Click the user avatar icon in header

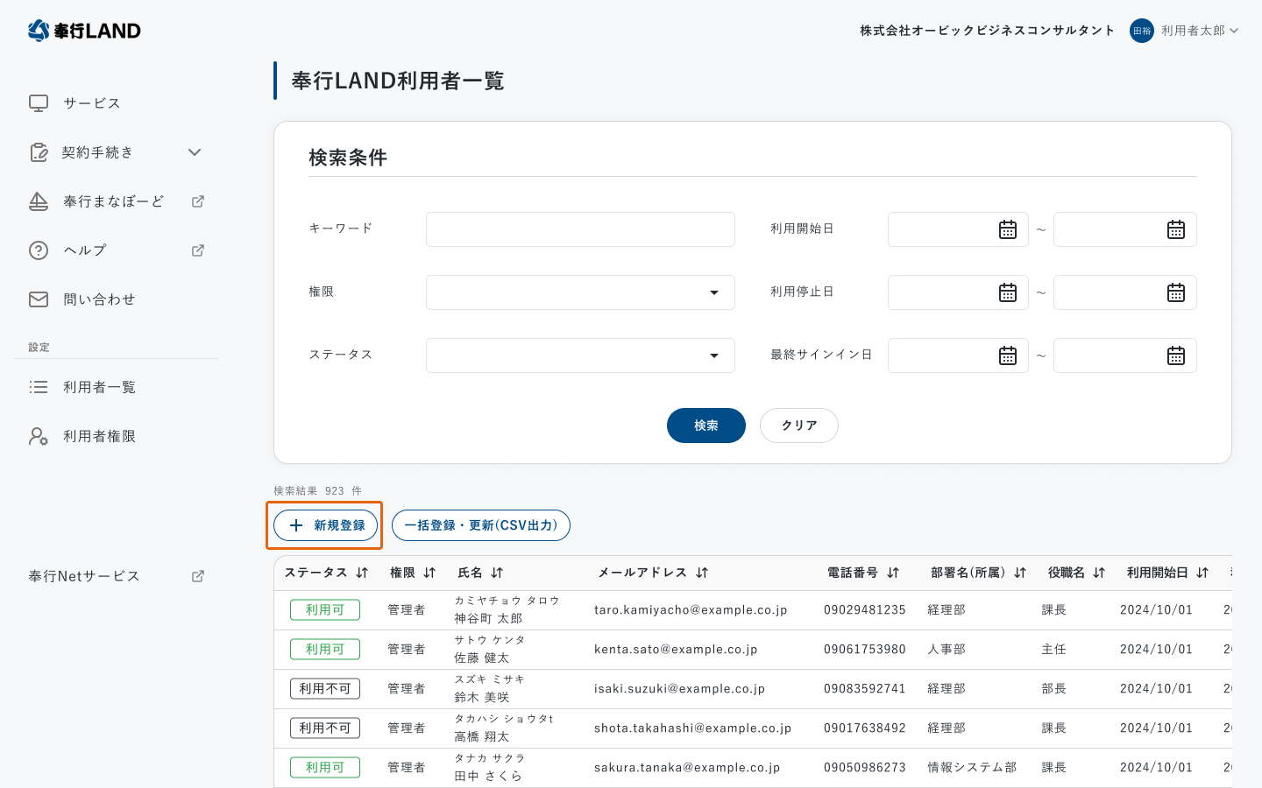point(1141,31)
